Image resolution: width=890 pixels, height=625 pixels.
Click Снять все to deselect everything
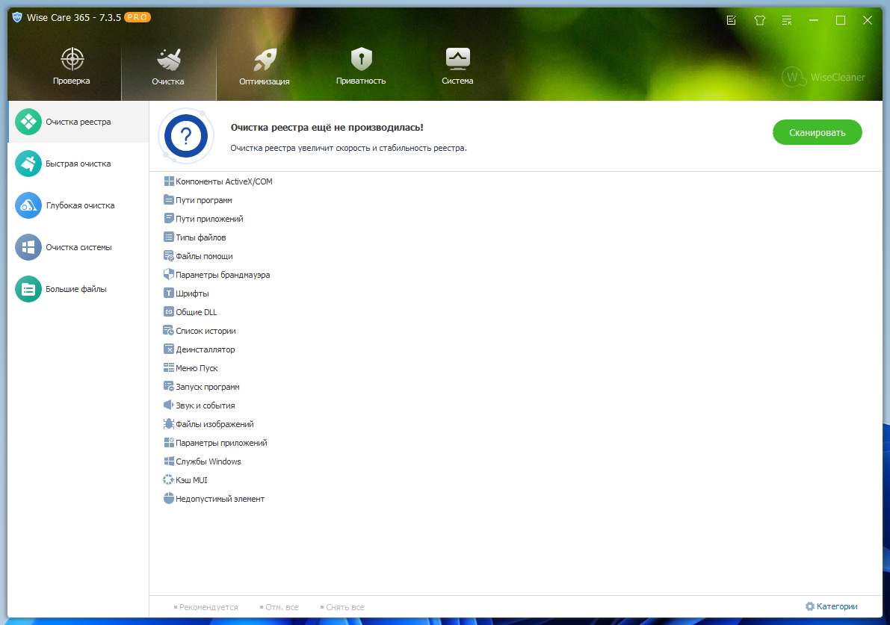tap(344, 607)
